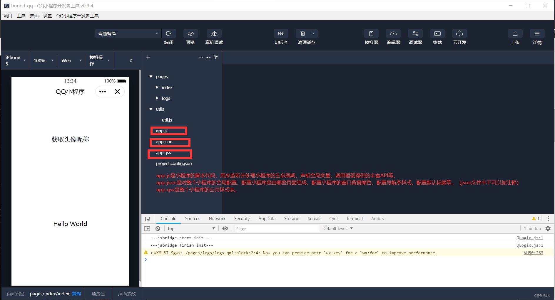The height and width of the screenshot is (300, 555).
Task: Mute simulator sound speaker icon
Action: click(131, 60)
